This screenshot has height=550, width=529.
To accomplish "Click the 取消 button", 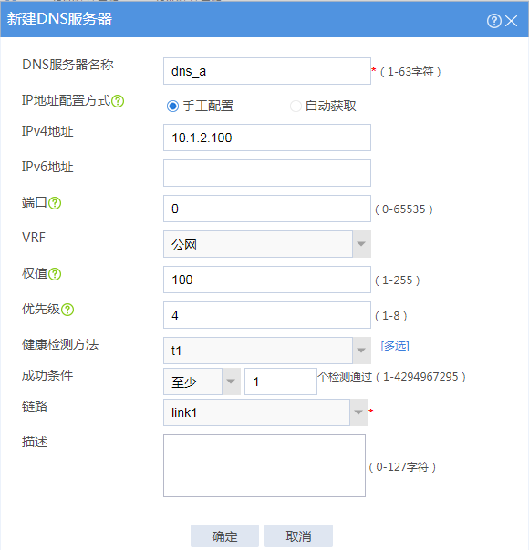I will (x=298, y=536).
